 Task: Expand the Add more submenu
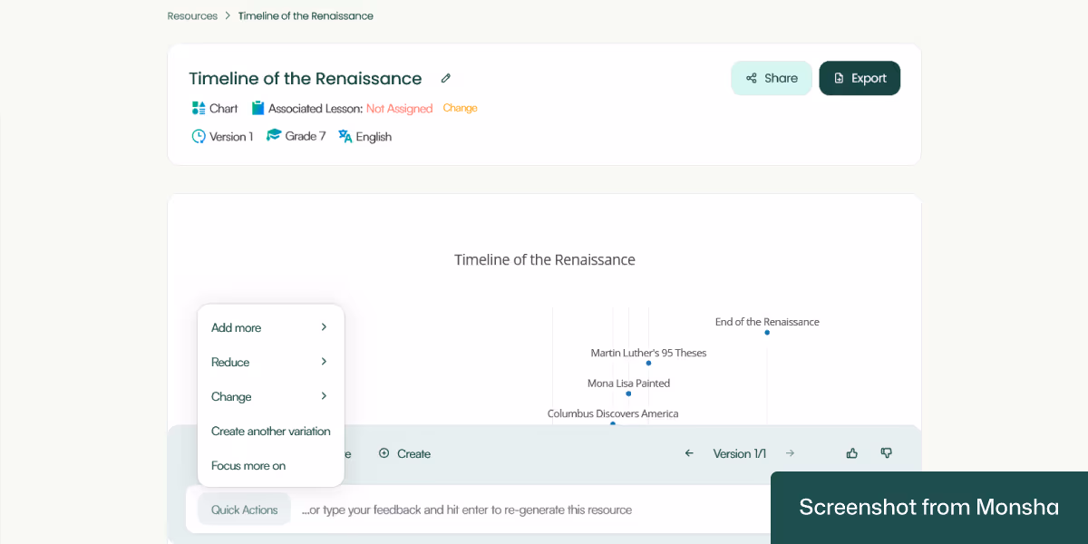[270, 327]
